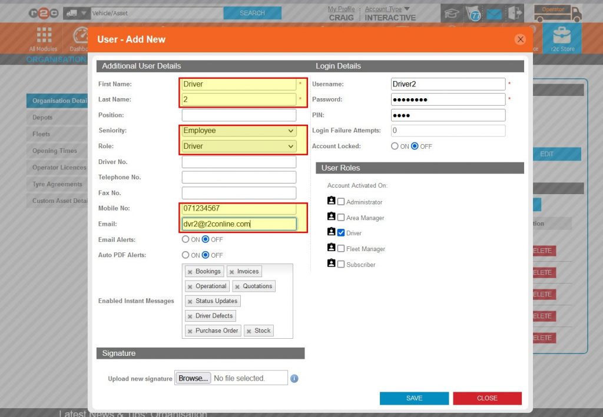Open the My Profile link
The width and height of the screenshot is (603, 417).
(341, 8)
